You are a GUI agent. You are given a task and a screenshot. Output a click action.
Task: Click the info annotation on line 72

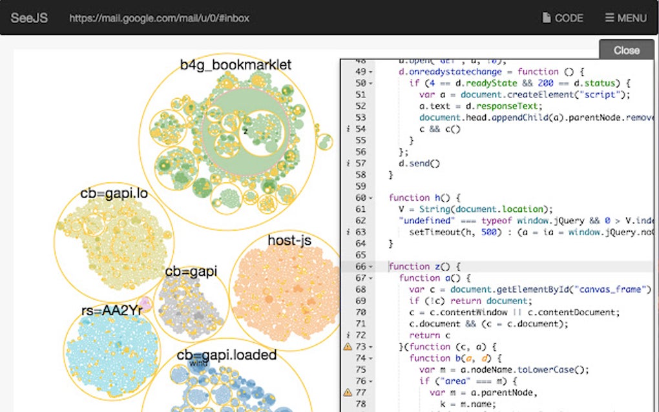[348, 335]
